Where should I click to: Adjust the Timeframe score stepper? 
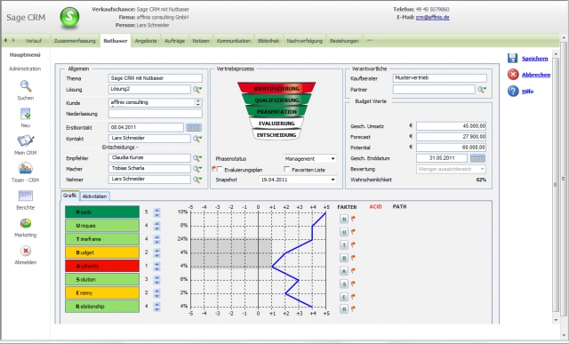(x=156, y=239)
